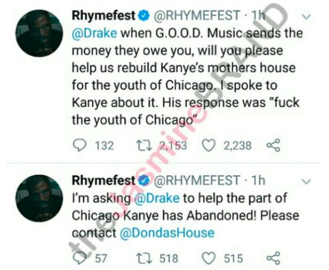Click @RHYMEFEST handle on second tweet

(197, 181)
